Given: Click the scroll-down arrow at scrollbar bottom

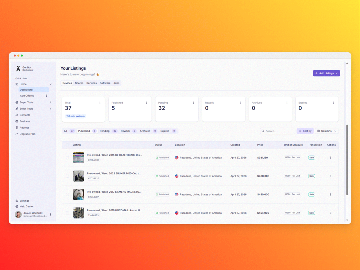Looking at the screenshot, I should 347,220.
